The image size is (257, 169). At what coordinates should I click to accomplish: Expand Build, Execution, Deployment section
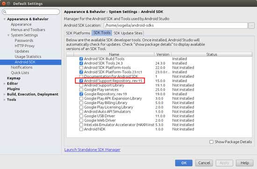[x=5, y=94]
